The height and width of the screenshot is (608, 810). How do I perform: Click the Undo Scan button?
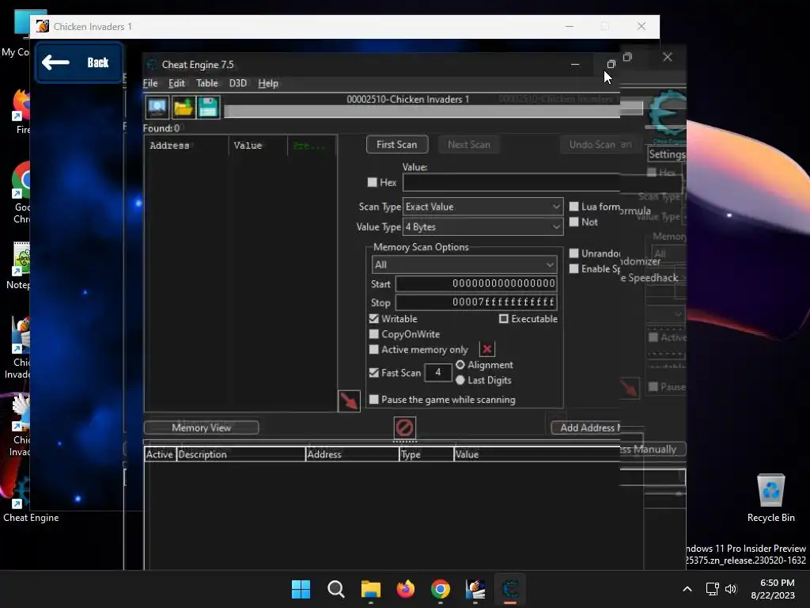click(x=592, y=144)
